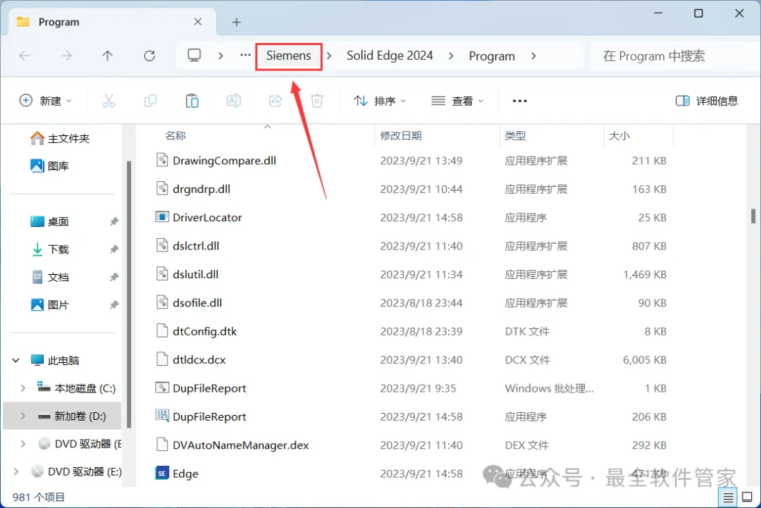Open 主文件夹 in navigation pane
The width and height of the screenshot is (761, 508).
click(x=60, y=139)
